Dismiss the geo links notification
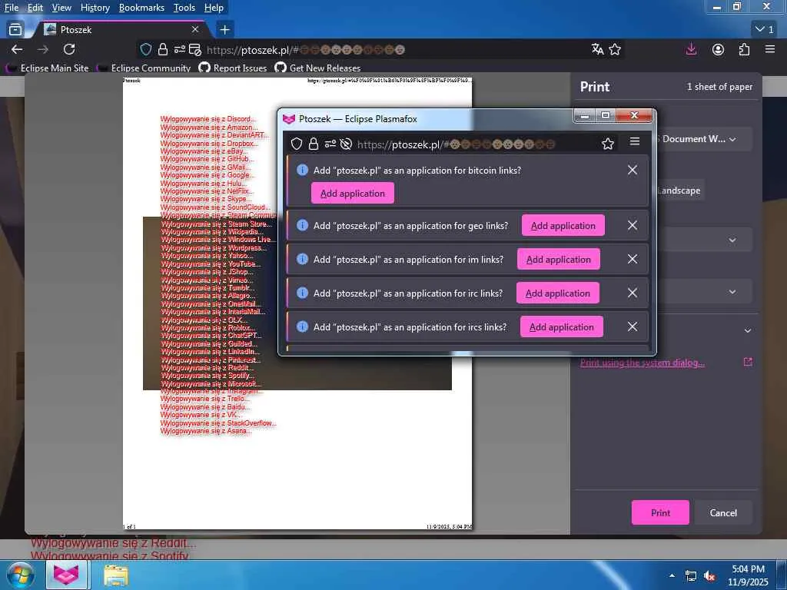787x590 pixels. tap(633, 225)
